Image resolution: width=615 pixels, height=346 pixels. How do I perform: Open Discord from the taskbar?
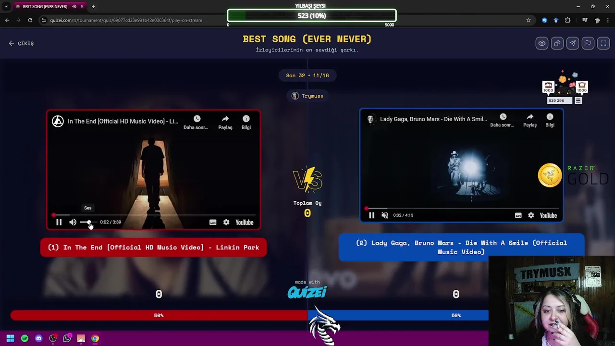[x=38, y=338]
